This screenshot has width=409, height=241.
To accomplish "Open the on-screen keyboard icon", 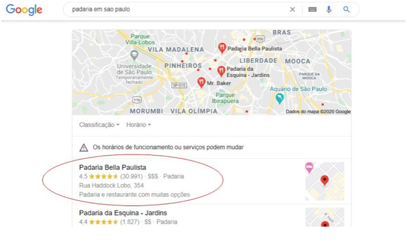I will pyautogui.click(x=312, y=10).
